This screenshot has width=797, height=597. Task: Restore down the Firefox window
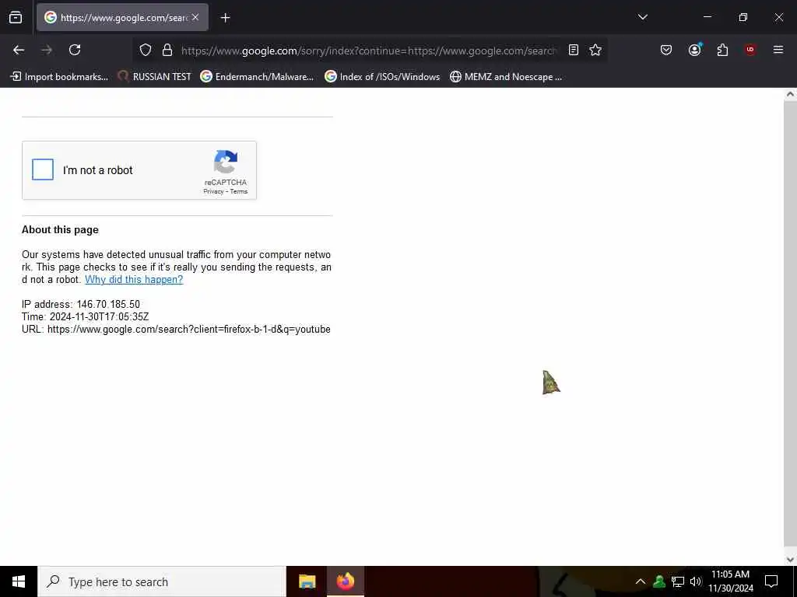click(x=743, y=17)
